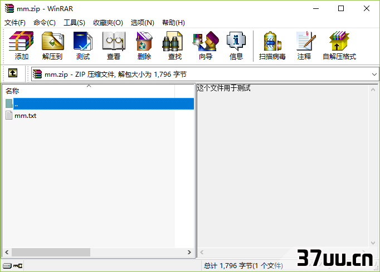
Task: Maximize the WinRAR window
Action: [341, 8]
